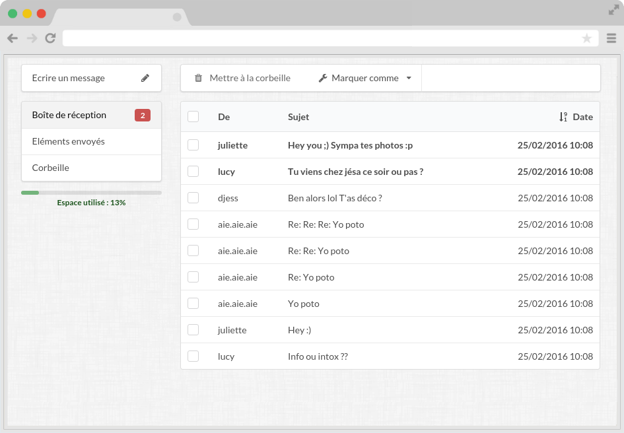Click the De column header
The image size is (624, 433).
(224, 117)
